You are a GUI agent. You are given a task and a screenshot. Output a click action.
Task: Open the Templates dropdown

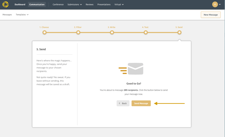[22, 15]
